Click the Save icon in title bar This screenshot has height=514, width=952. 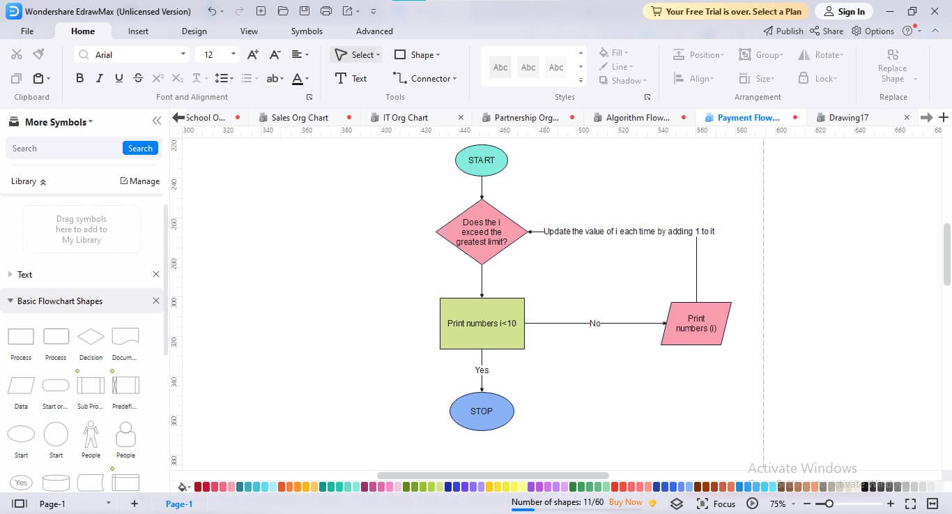coord(305,11)
